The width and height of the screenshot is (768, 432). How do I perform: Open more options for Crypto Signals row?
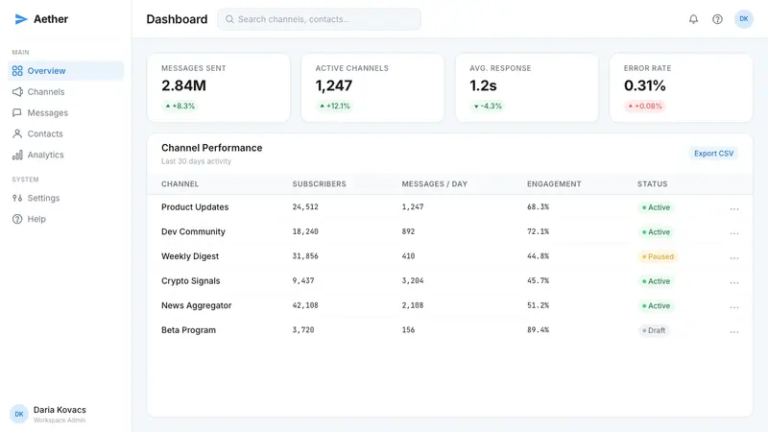[x=734, y=282]
